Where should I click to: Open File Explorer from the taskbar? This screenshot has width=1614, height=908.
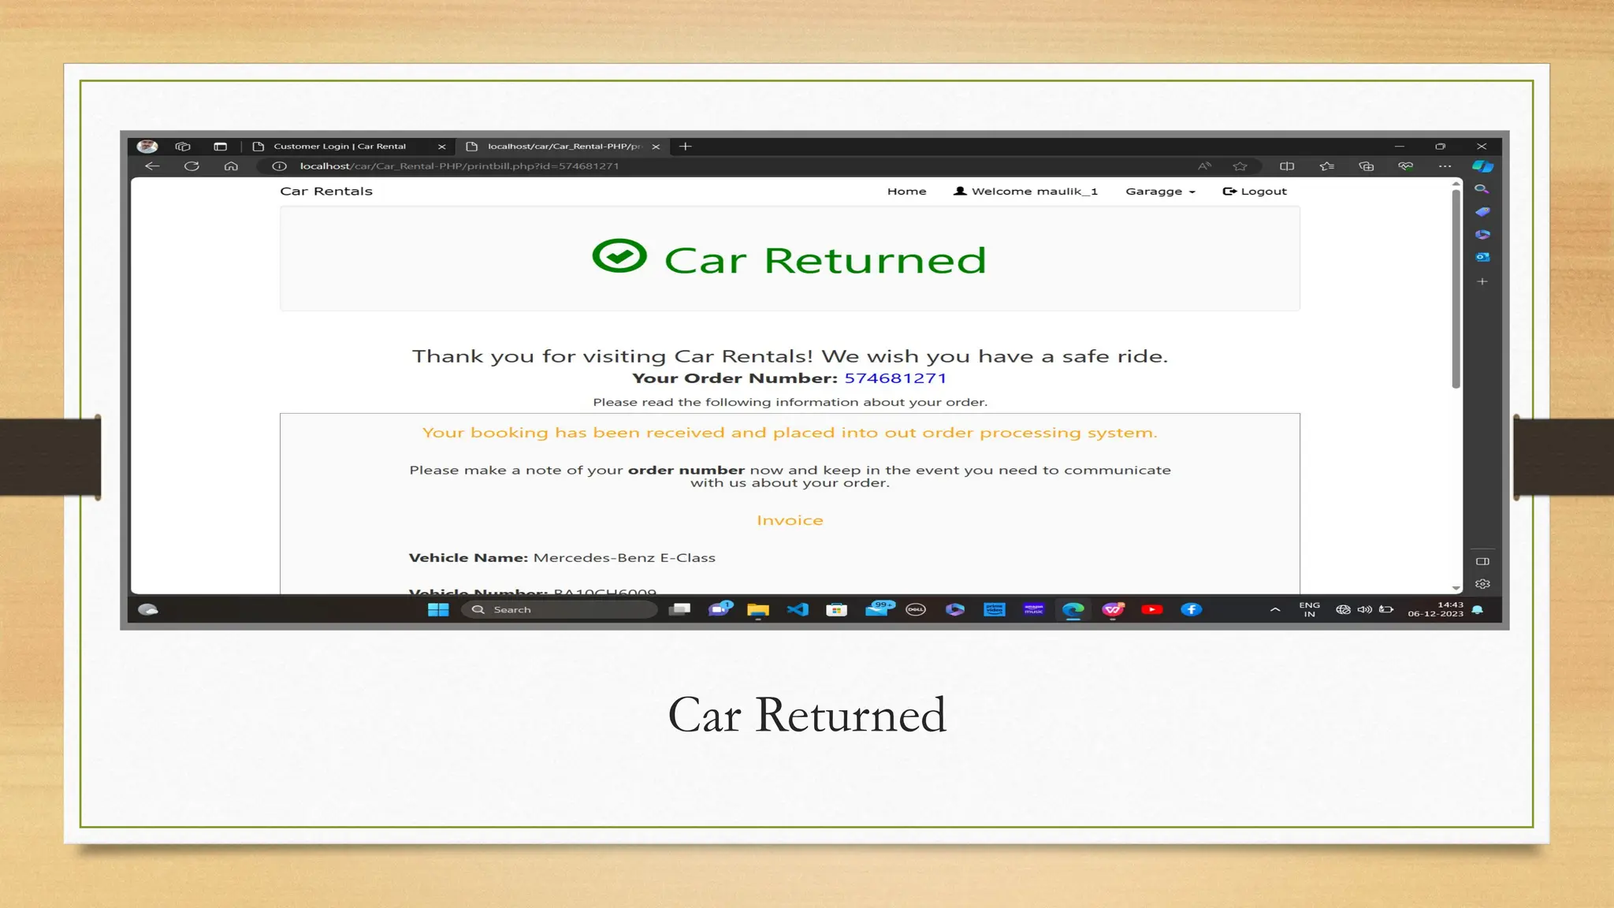758,609
